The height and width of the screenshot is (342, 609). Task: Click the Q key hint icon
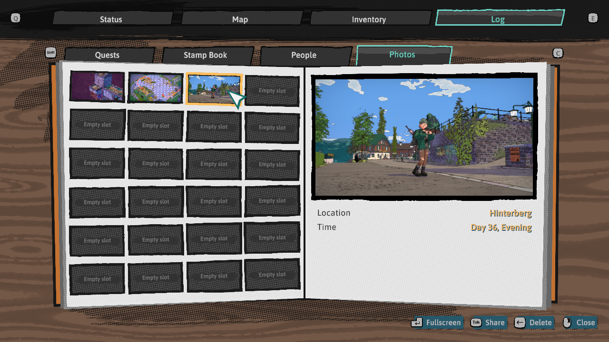pos(16,18)
